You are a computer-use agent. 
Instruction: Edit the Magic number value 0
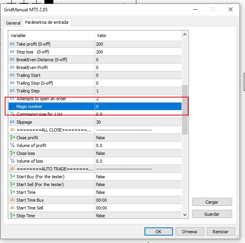pos(138,106)
